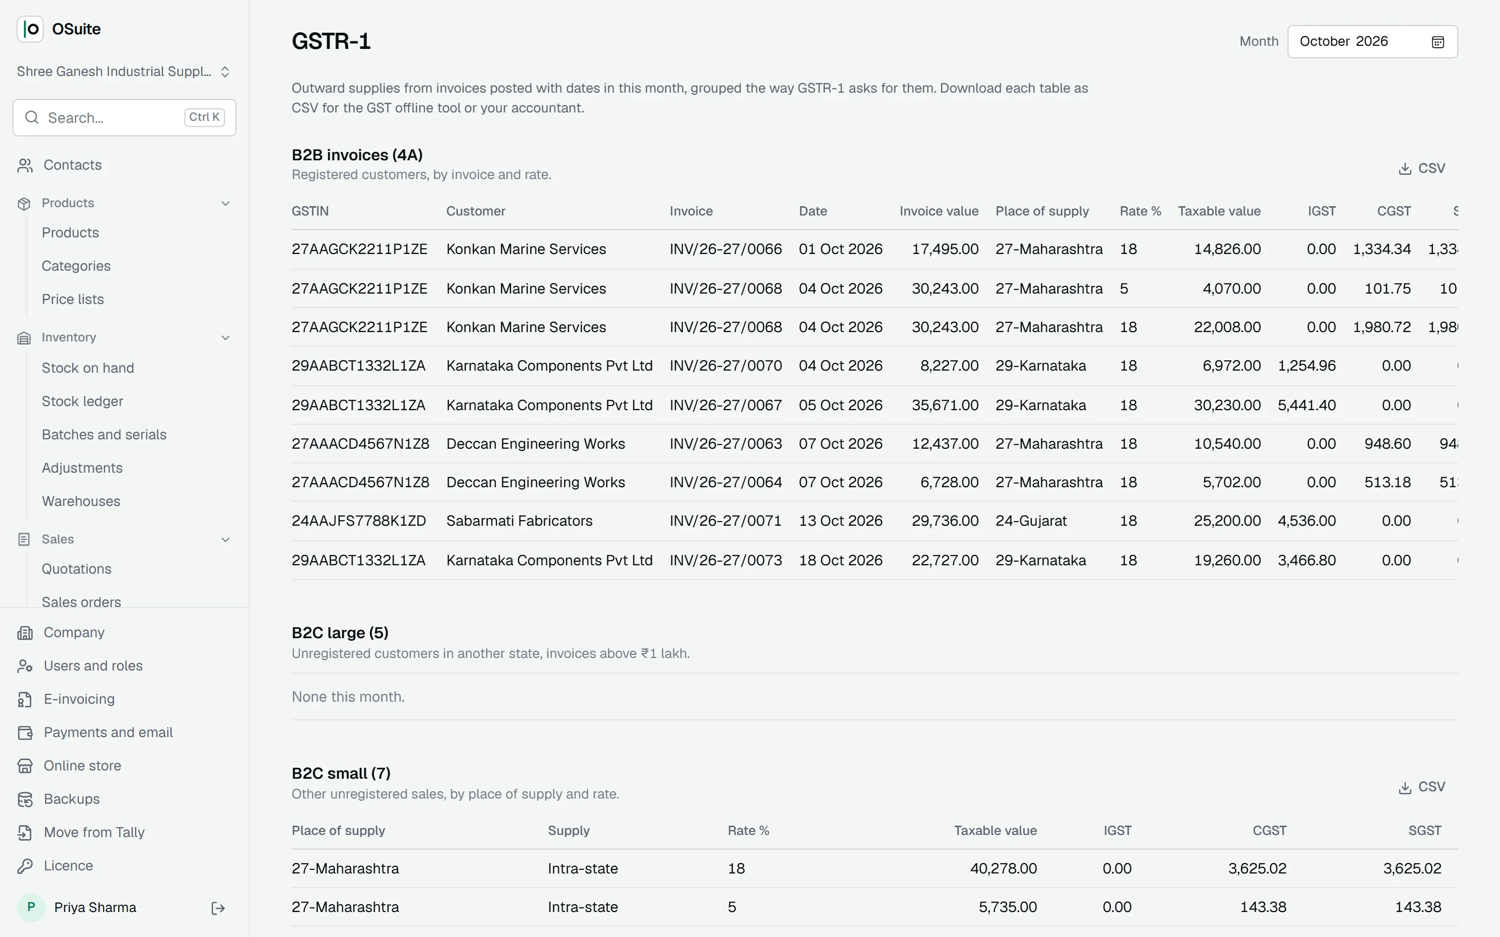Open Batches and serials

point(104,435)
